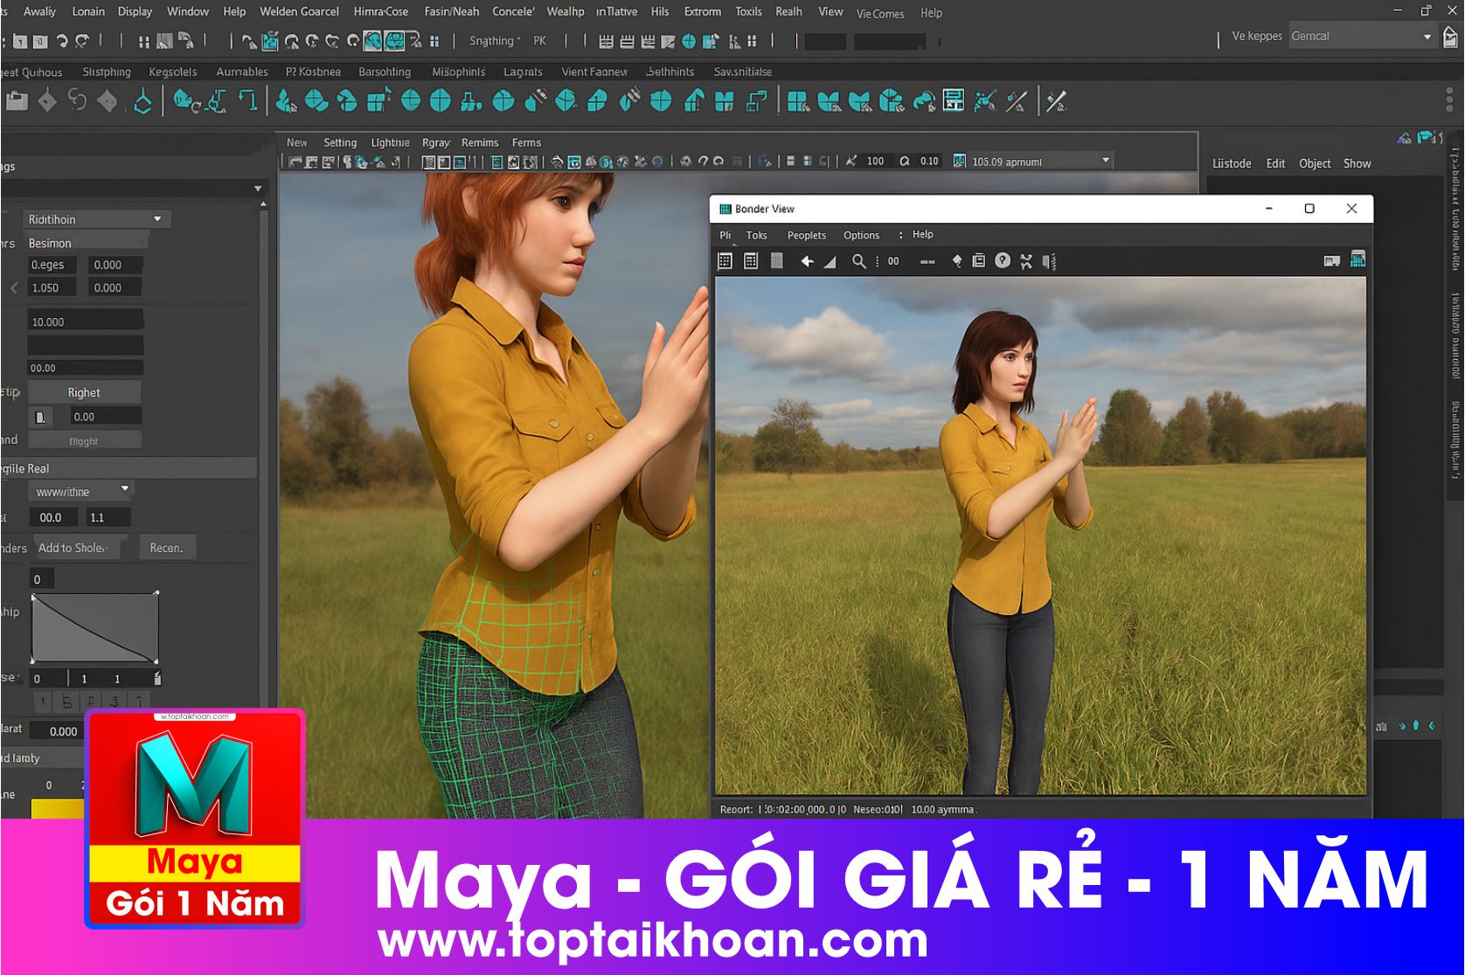Click the yellow color swatch at panel bottom
This screenshot has height=975, width=1465.
point(58,808)
